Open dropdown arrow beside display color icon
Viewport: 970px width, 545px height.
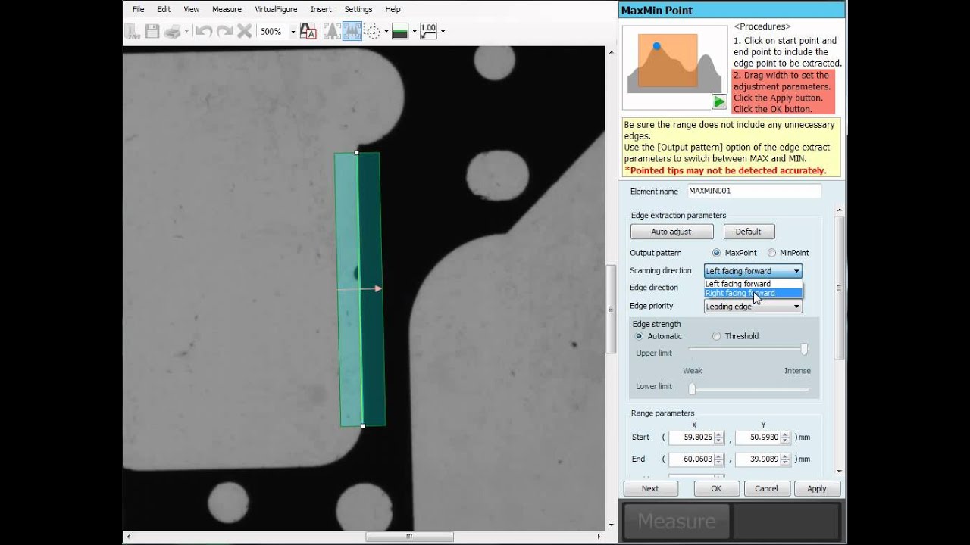(x=415, y=32)
